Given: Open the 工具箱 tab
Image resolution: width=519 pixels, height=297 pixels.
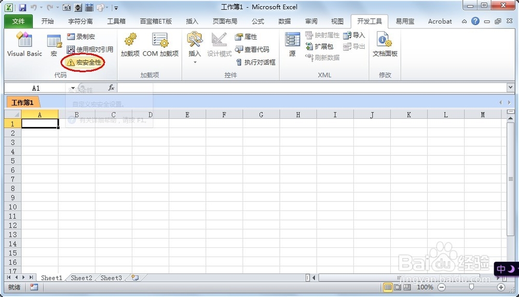Looking at the screenshot, I should [x=116, y=21].
